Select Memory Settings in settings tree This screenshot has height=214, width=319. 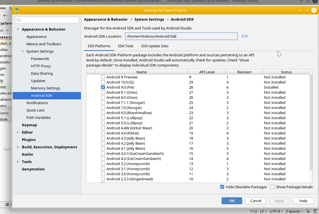[x=45, y=88]
